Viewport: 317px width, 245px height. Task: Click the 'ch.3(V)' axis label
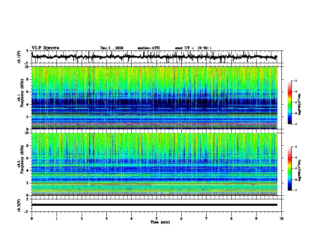tap(19, 205)
